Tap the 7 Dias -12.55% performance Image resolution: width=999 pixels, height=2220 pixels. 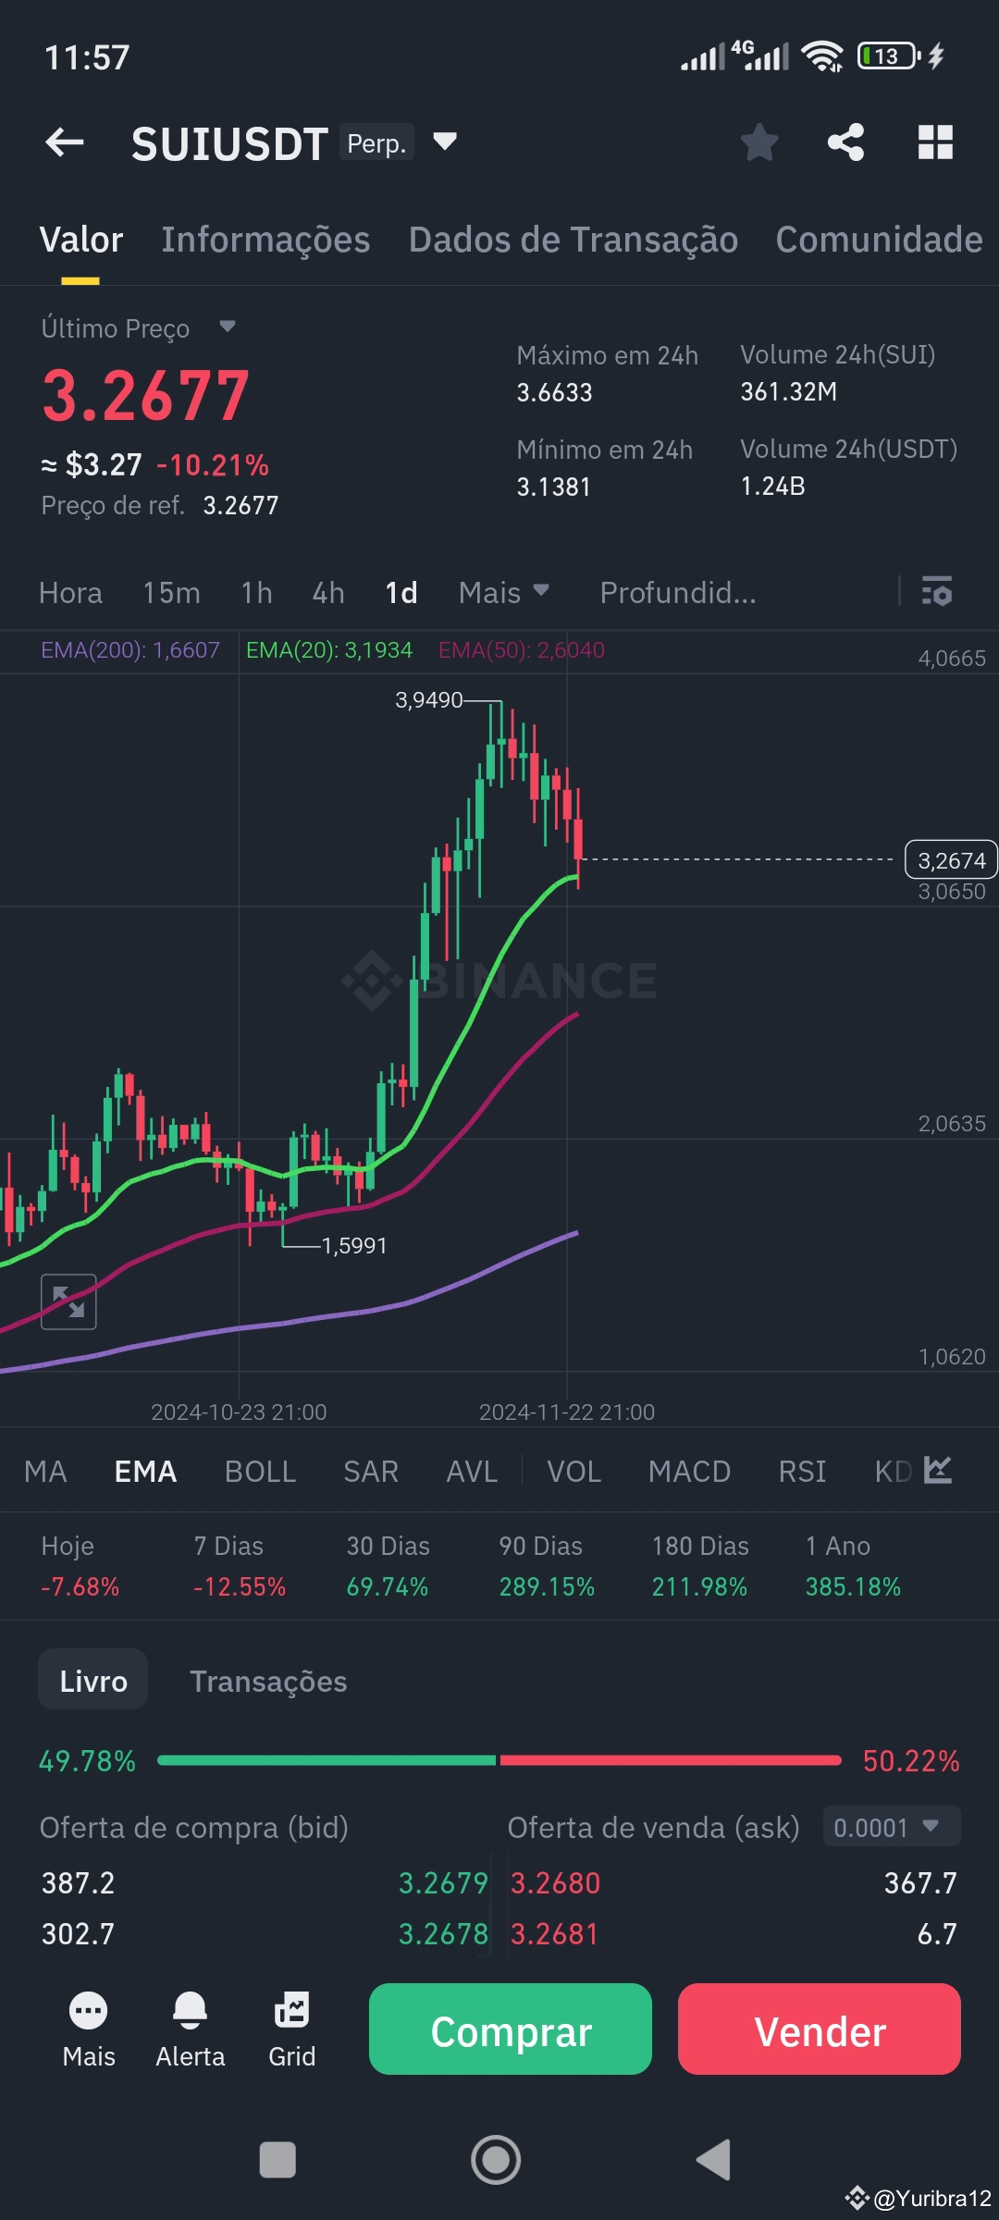240,1566
